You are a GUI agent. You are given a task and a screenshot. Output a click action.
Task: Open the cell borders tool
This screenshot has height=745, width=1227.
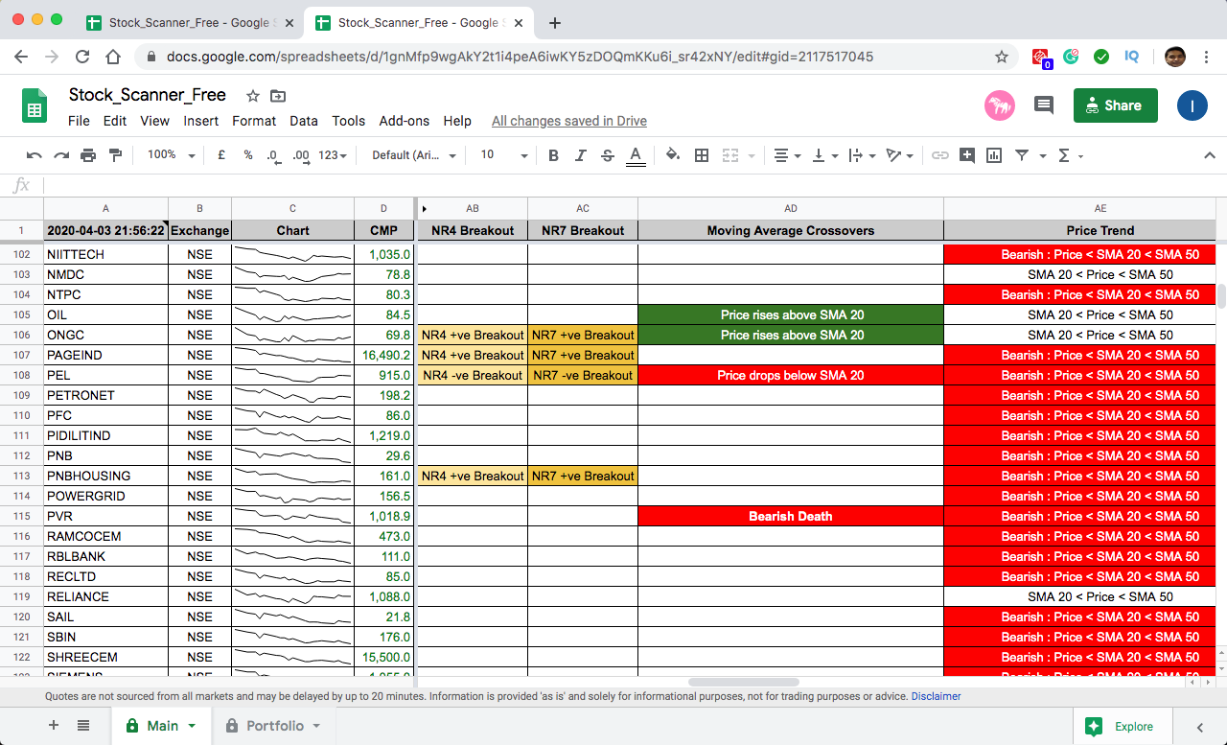(x=702, y=155)
